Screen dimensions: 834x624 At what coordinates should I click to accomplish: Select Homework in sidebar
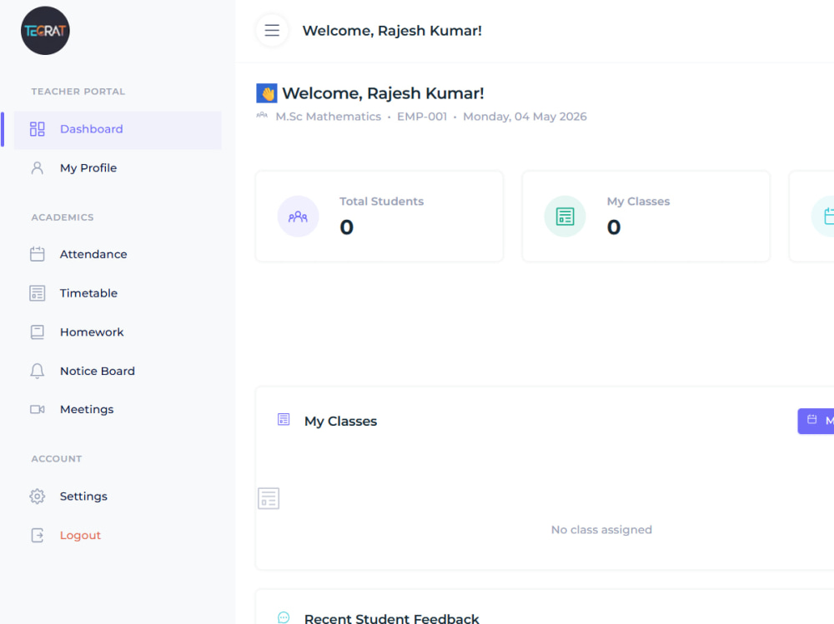tap(118, 332)
